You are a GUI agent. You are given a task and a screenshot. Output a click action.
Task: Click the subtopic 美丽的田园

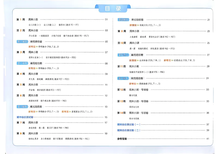tap(33, 101)
